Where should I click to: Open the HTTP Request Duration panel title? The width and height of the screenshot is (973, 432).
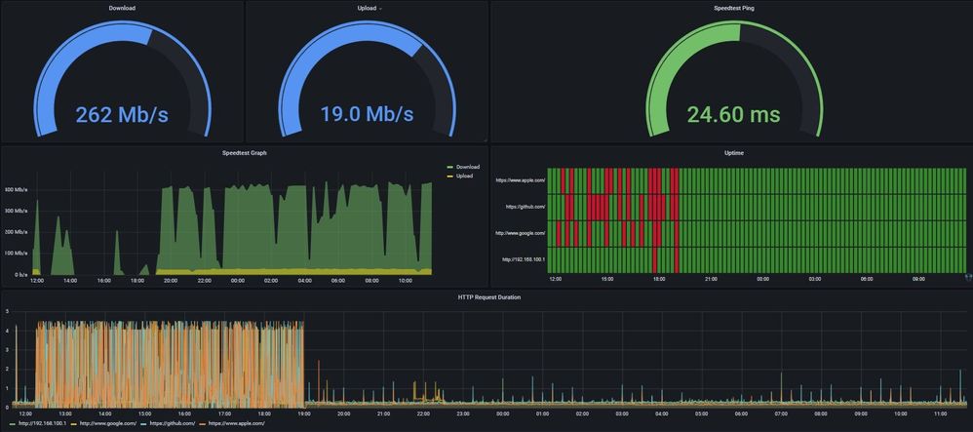489,297
